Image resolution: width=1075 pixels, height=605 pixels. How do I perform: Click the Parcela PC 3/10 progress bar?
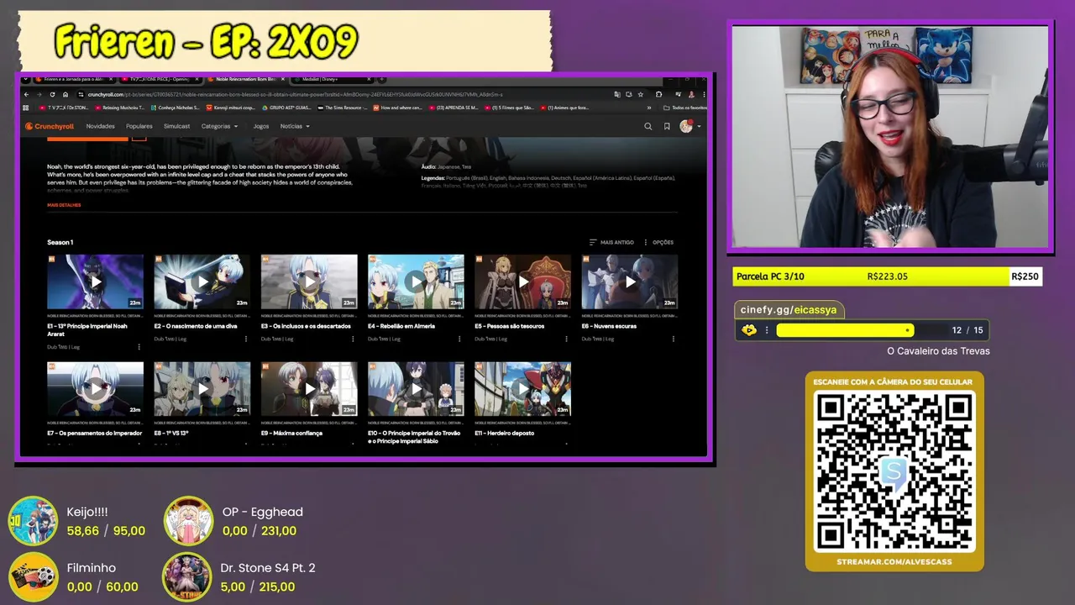tap(888, 276)
